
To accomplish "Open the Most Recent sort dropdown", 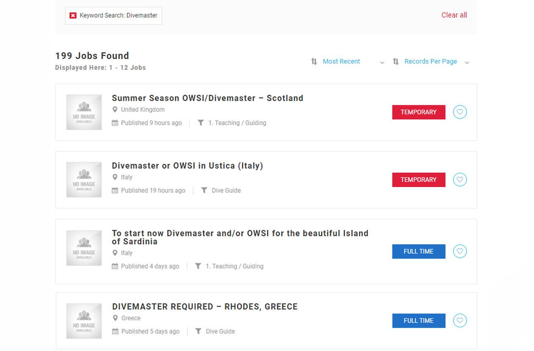I will (x=341, y=62).
